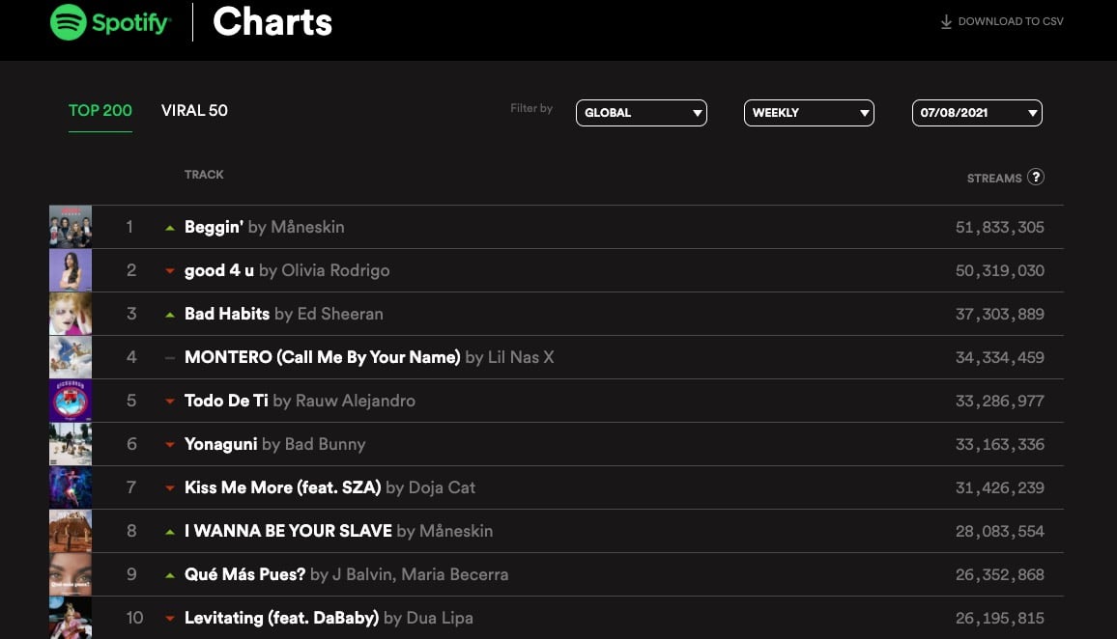This screenshot has width=1117, height=639.
Task: Click the green up arrow beside Bad Habits
Action: tap(170, 315)
